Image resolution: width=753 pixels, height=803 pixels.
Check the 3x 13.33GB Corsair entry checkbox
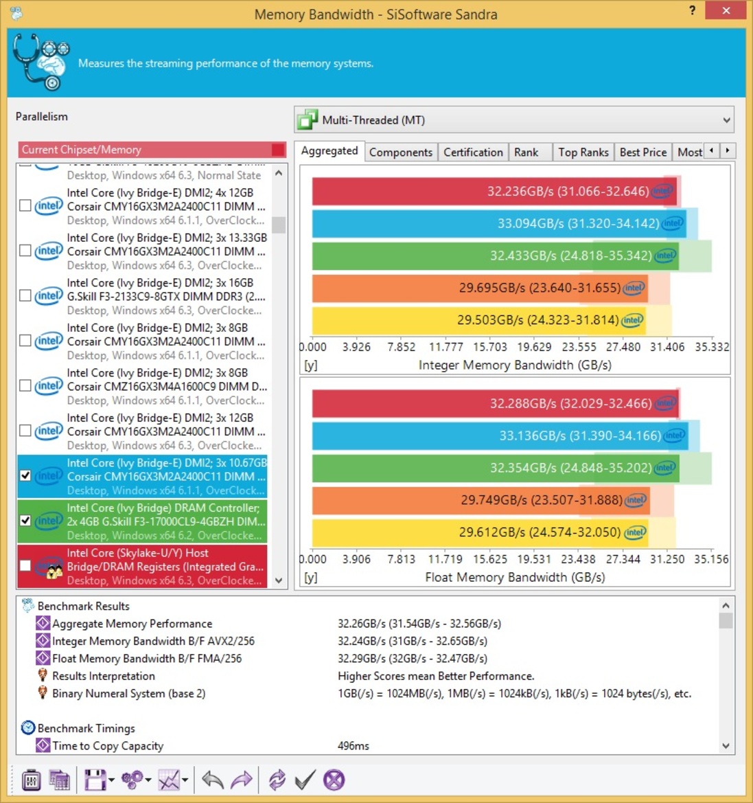point(25,251)
